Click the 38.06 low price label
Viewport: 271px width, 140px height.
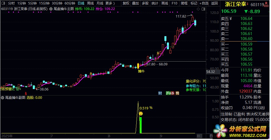(x=44, y=89)
